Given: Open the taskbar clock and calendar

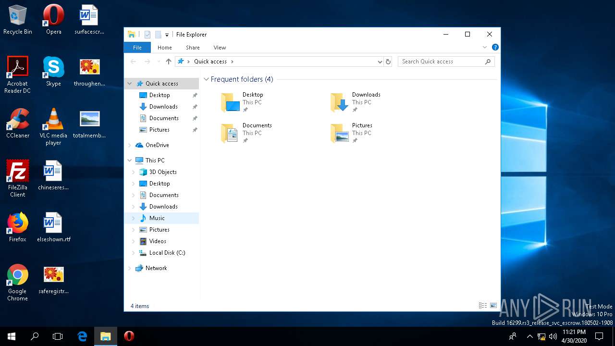Looking at the screenshot, I should (574, 336).
